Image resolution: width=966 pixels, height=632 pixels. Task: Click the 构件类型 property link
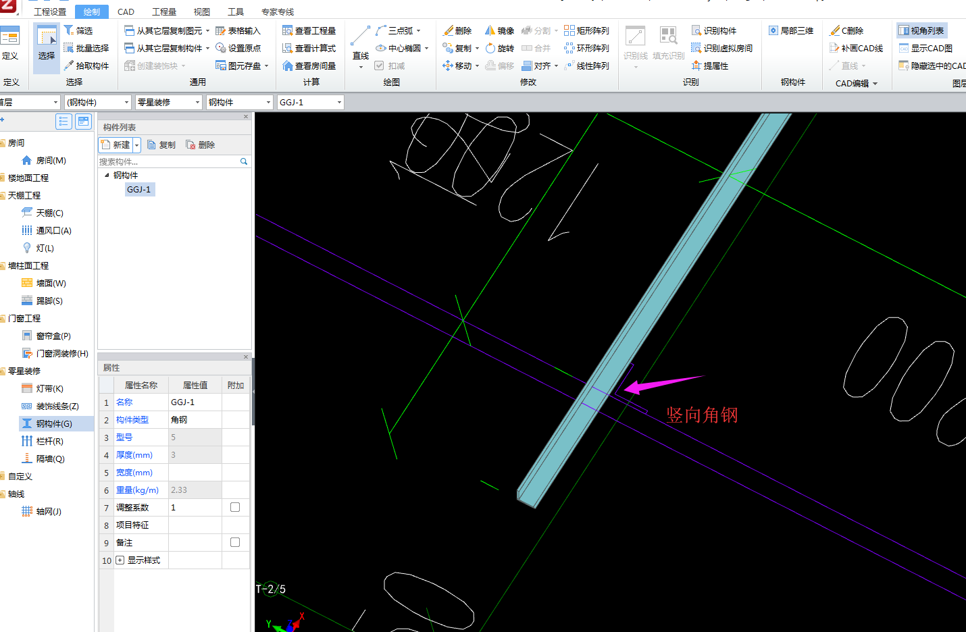coord(132,419)
